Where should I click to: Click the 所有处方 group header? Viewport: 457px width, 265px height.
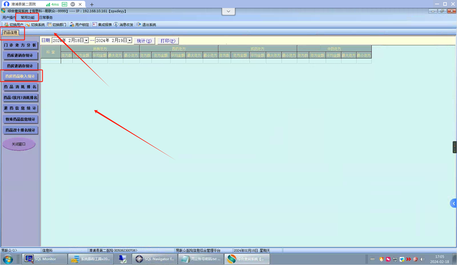[x=100, y=49]
